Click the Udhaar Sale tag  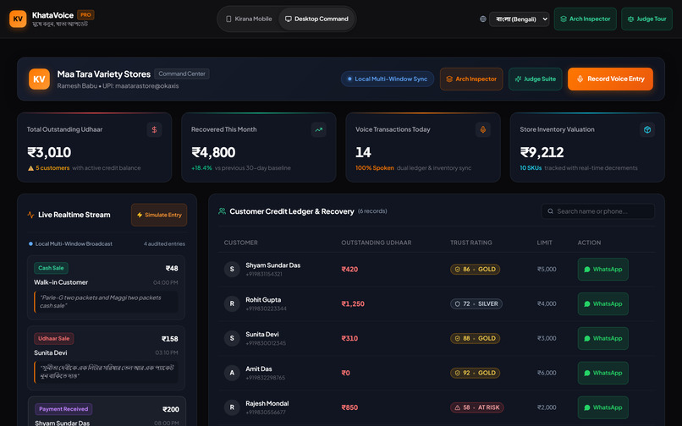tap(54, 338)
